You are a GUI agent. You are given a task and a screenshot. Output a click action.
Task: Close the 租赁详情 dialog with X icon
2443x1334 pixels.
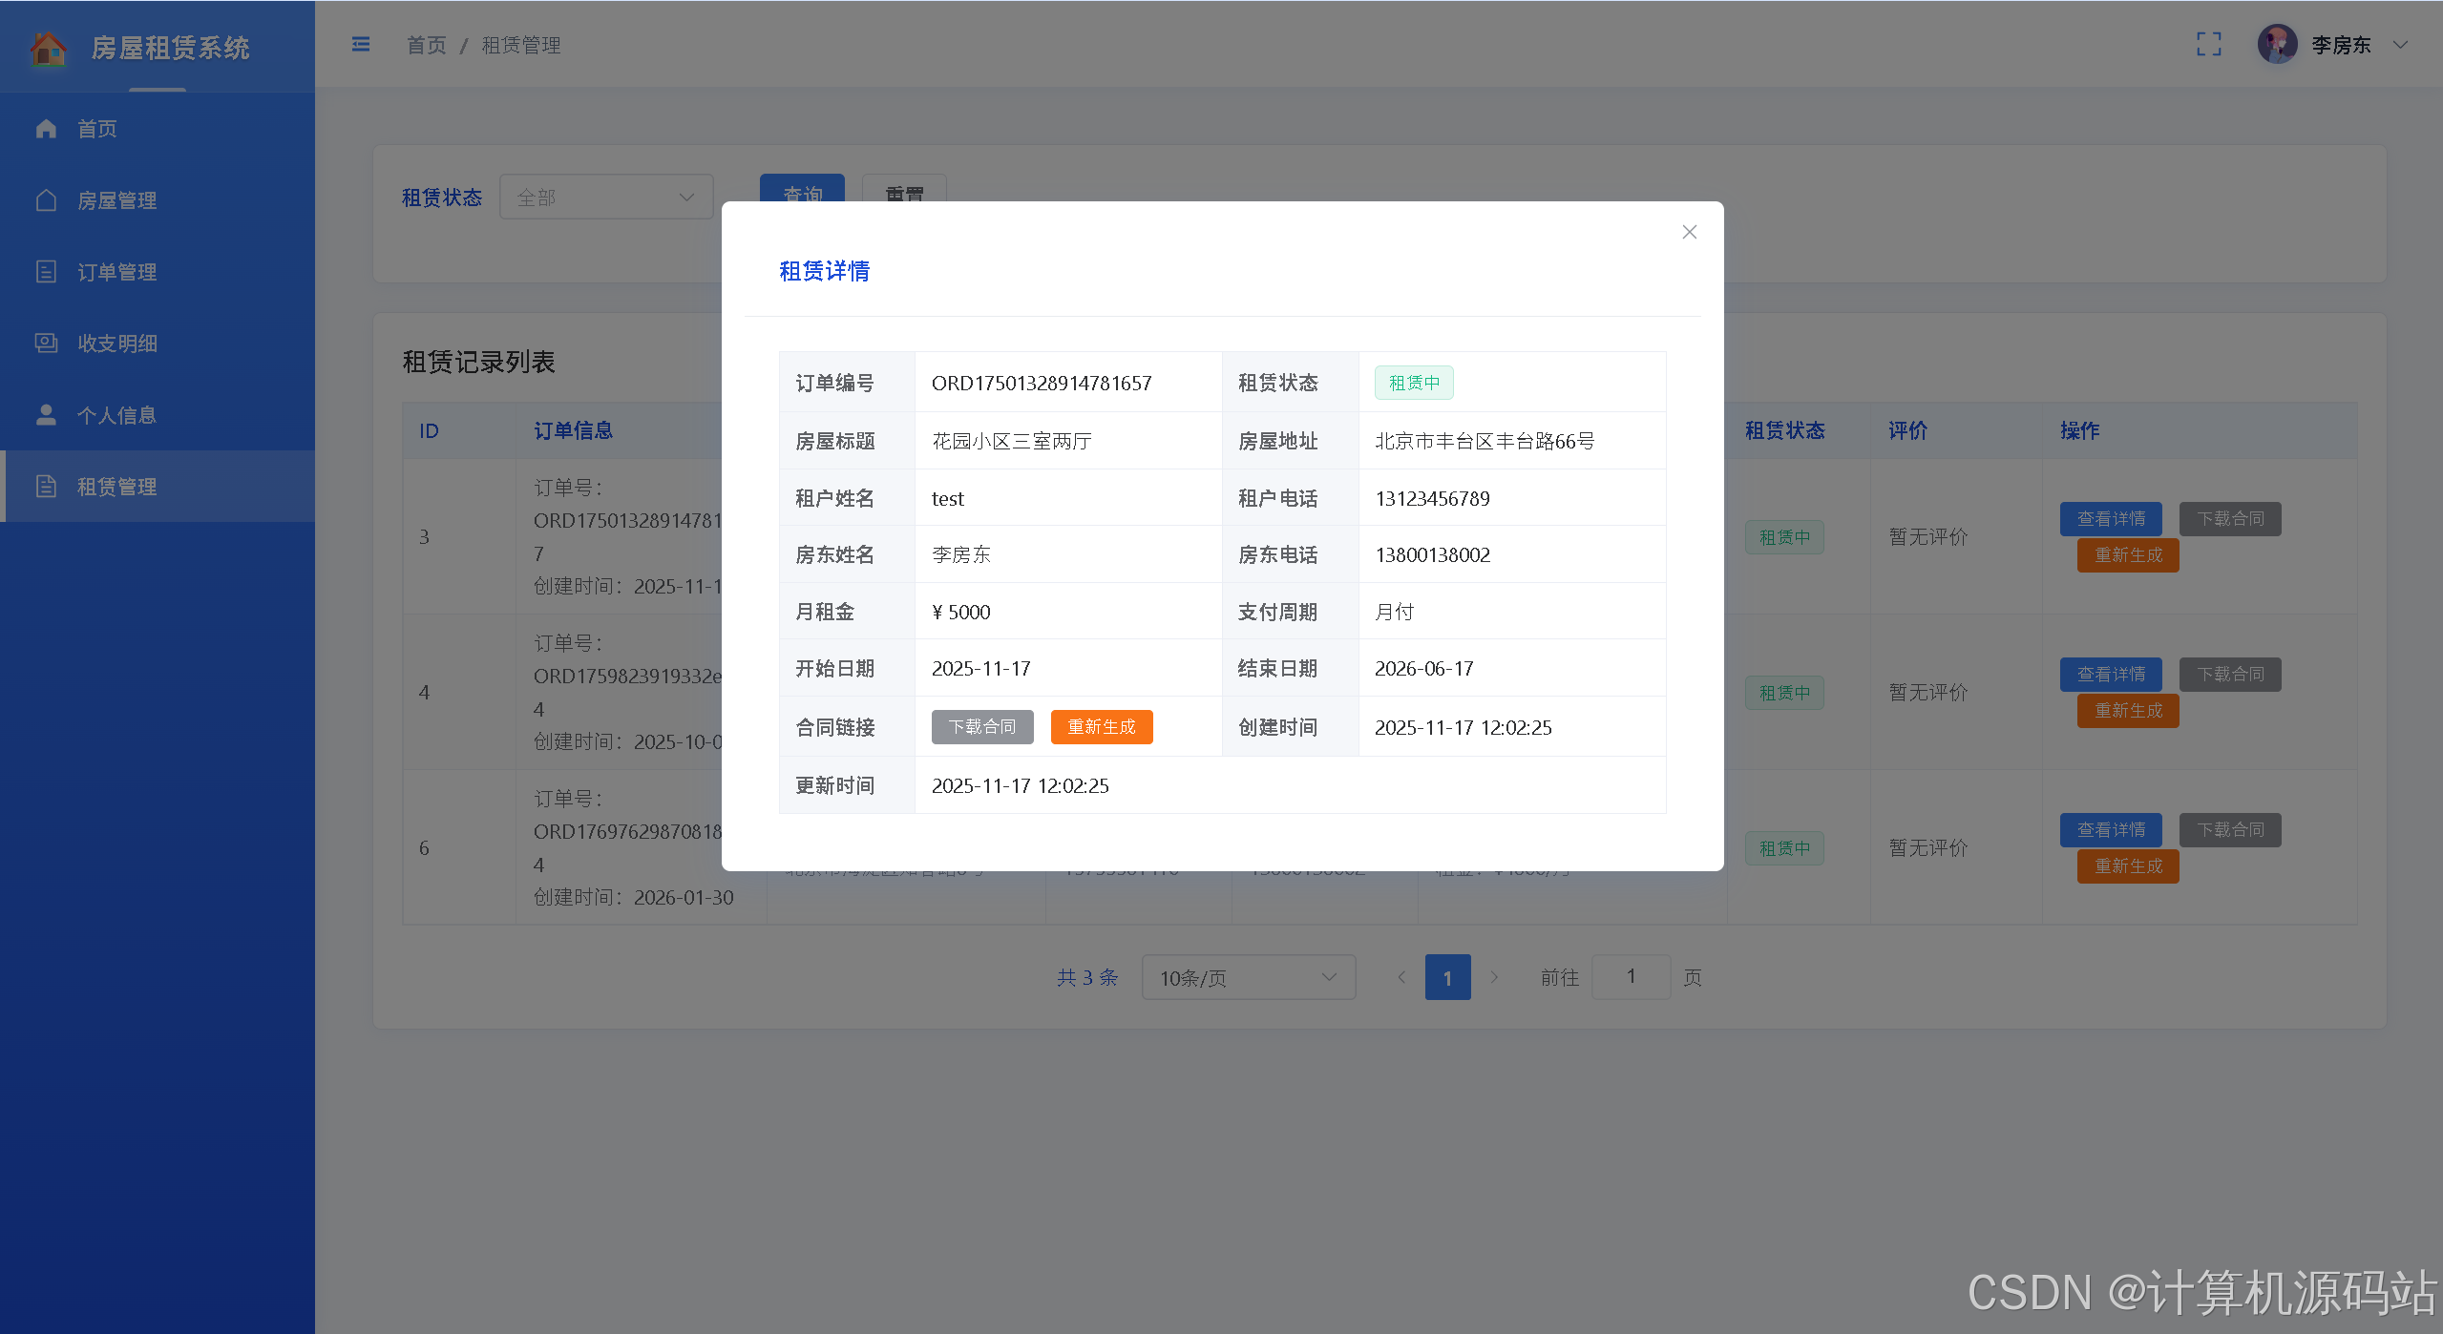click(x=1689, y=232)
